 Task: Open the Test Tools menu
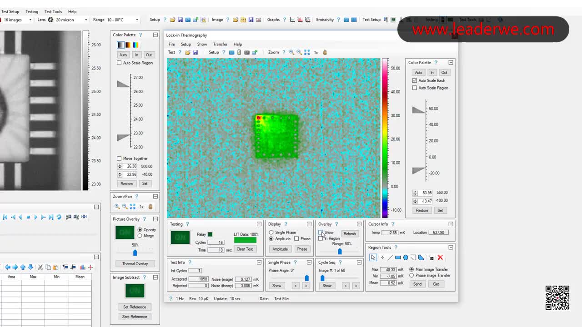coord(53,11)
